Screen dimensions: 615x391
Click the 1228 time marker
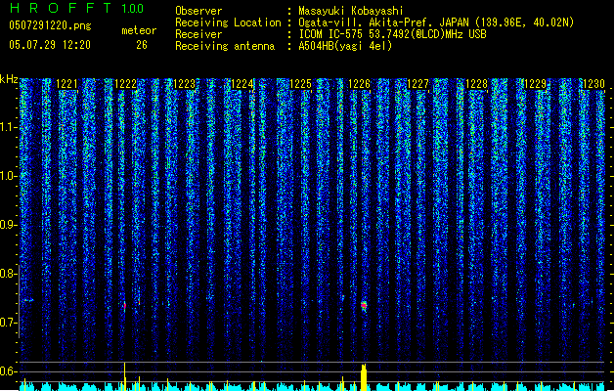coord(476,84)
